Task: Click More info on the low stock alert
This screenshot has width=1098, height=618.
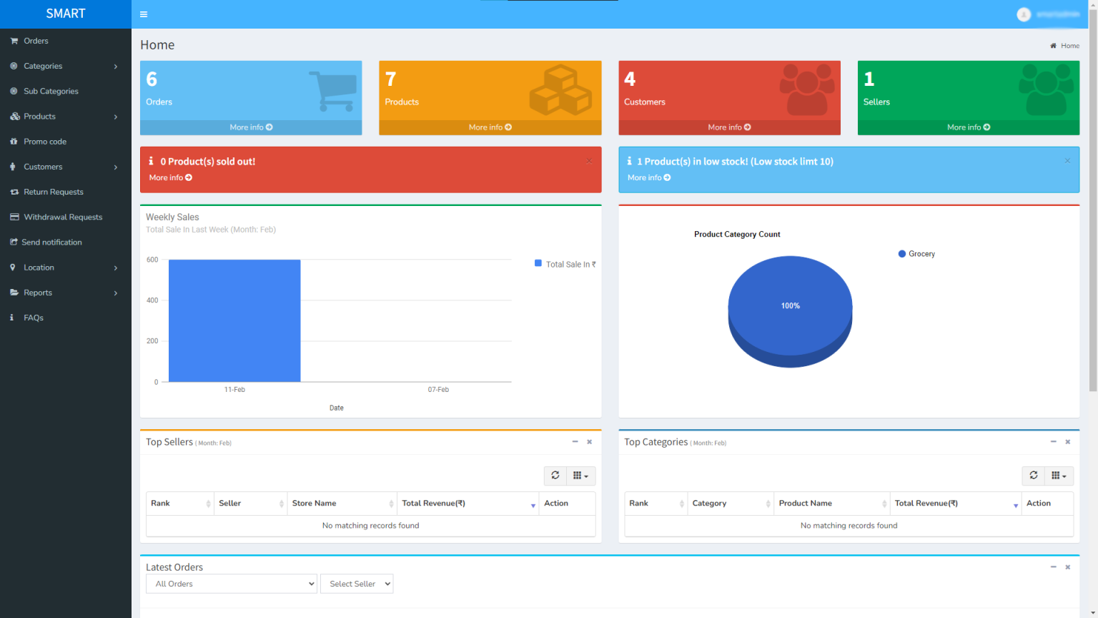Action: (648, 177)
